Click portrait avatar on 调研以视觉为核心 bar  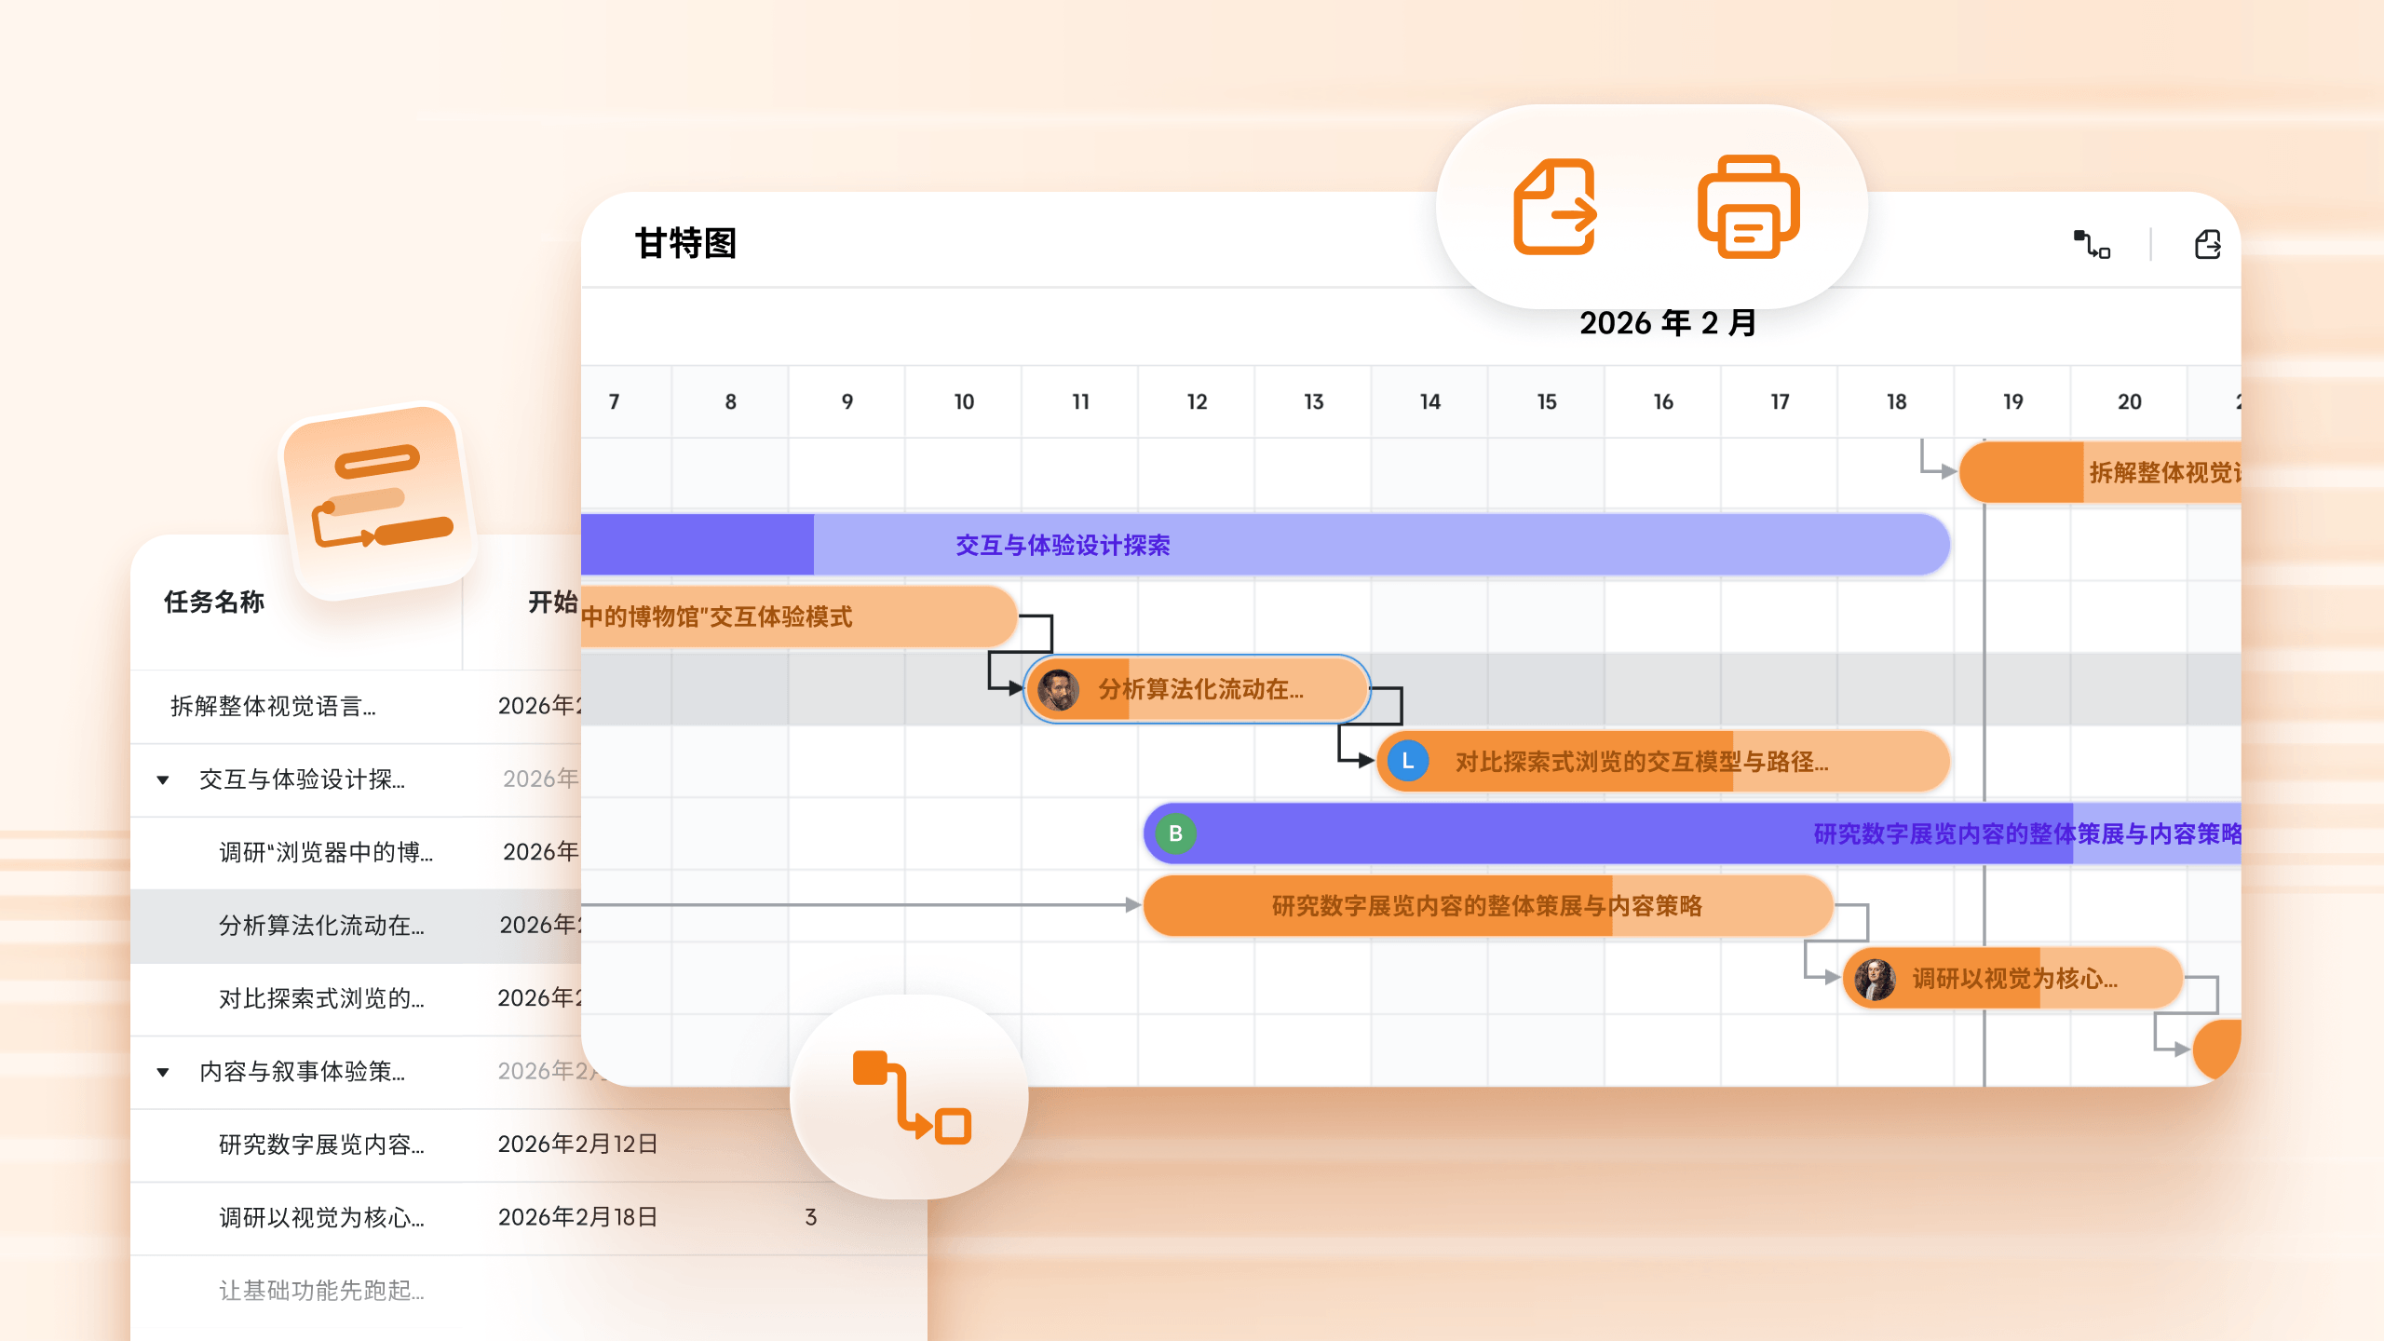tap(1874, 979)
